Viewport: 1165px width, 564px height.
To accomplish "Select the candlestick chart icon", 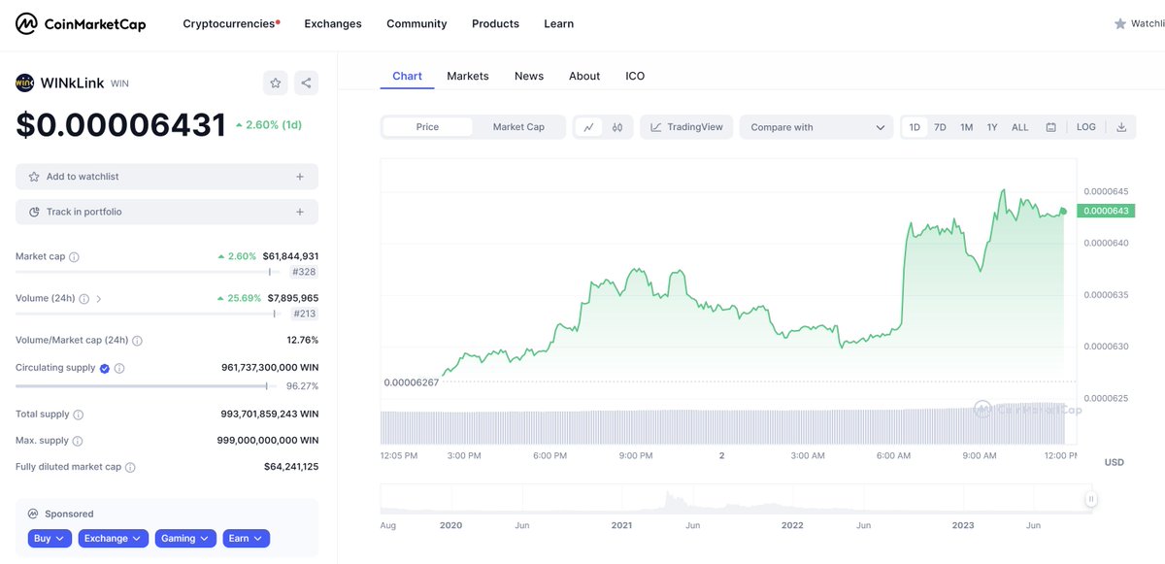I will [617, 127].
